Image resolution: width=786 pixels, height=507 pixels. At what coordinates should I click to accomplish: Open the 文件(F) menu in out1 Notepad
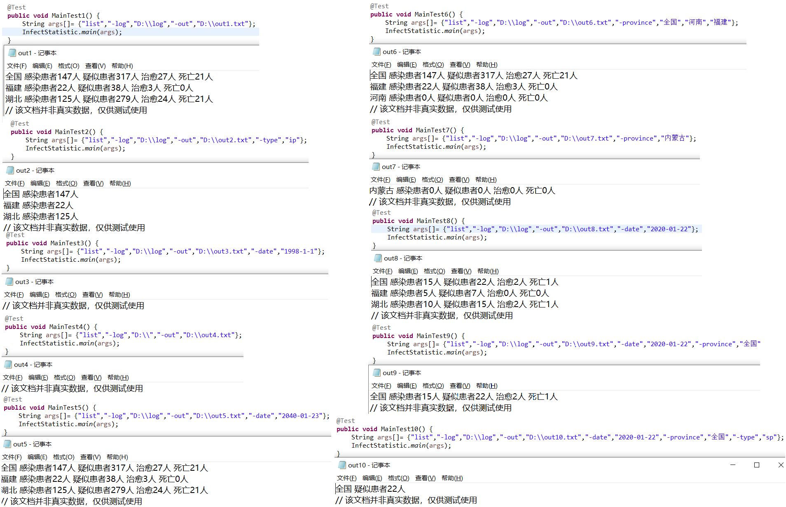click(x=17, y=66)
